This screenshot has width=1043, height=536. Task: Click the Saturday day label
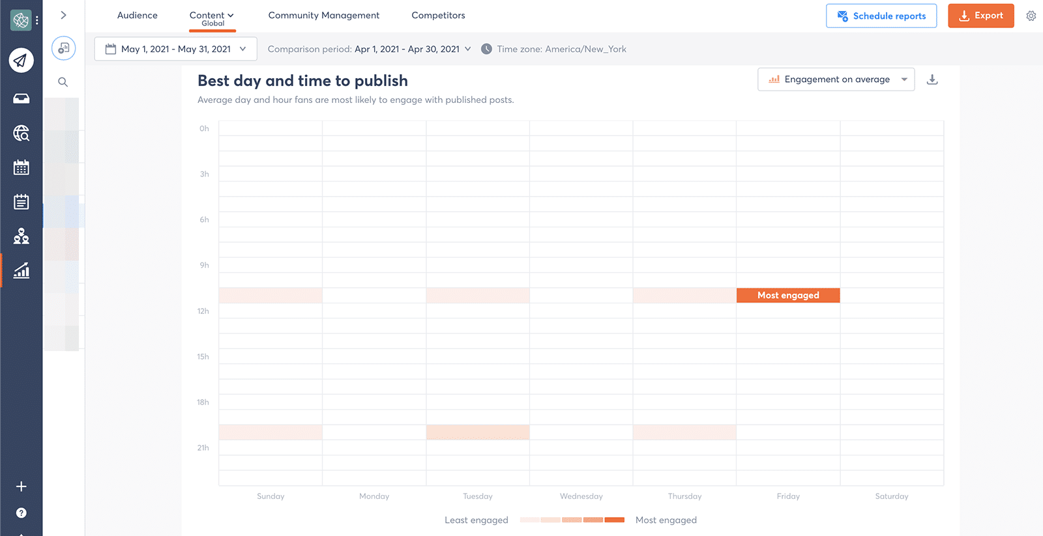892,496
